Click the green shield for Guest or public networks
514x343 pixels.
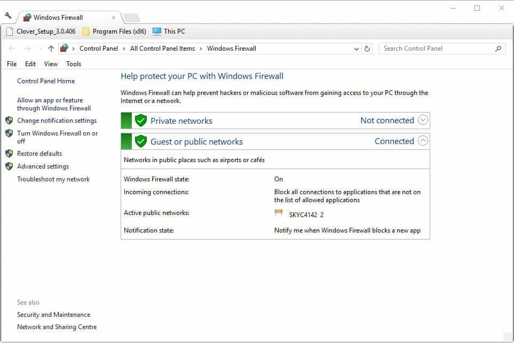[x=141, y=141]
